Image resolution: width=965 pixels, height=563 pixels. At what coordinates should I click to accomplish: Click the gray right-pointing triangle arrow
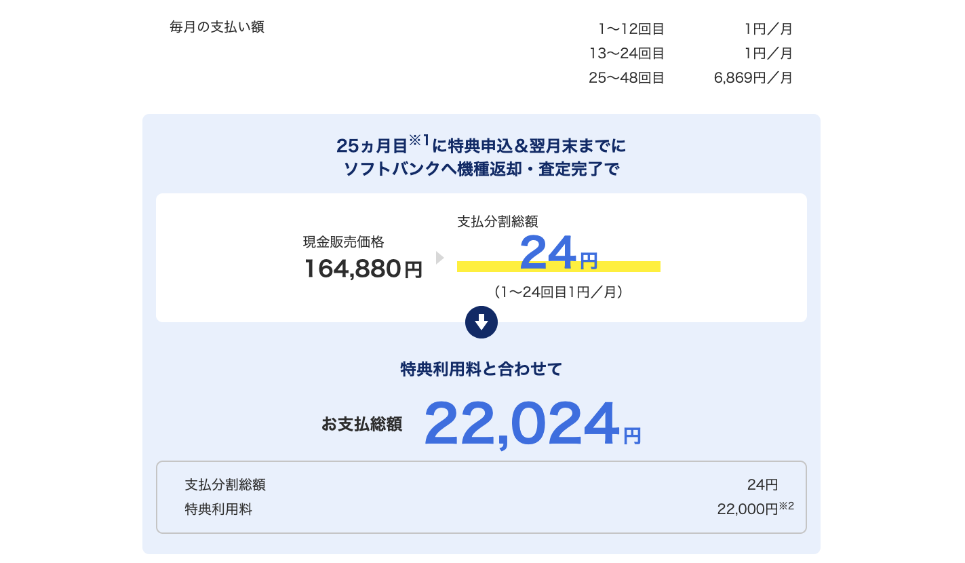click(439, 258)
